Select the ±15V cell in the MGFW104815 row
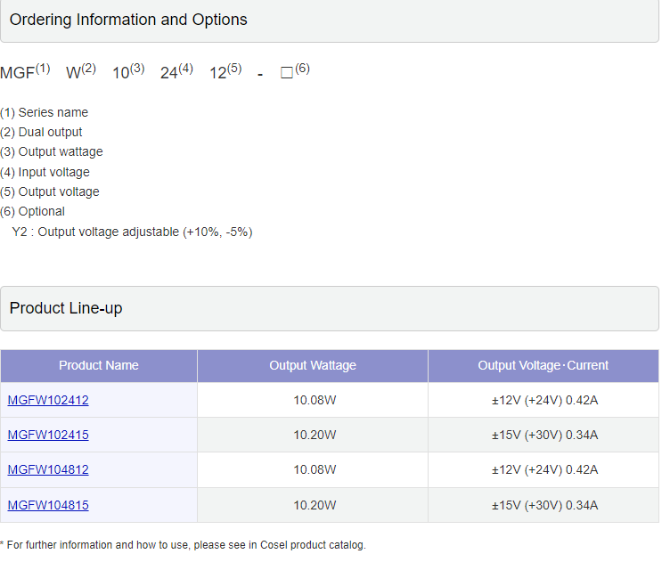Viewport: 662px width, 562px height. [x=544, y=505]
